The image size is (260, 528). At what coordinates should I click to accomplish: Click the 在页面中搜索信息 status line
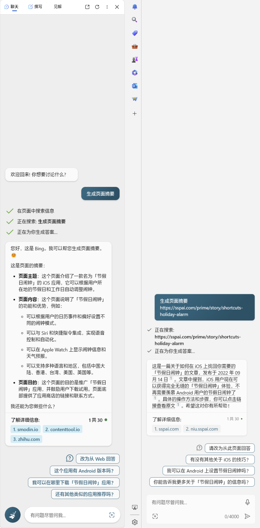pyautogui.click(x=35, y=211)
